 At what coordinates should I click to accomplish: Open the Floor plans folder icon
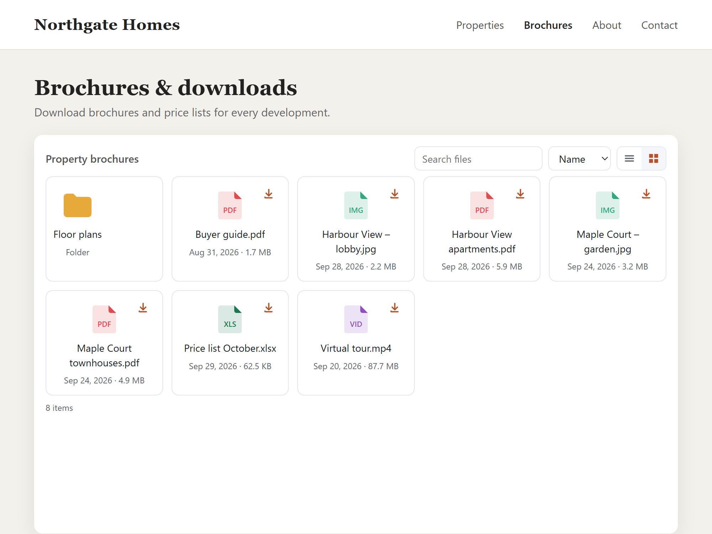78,205
